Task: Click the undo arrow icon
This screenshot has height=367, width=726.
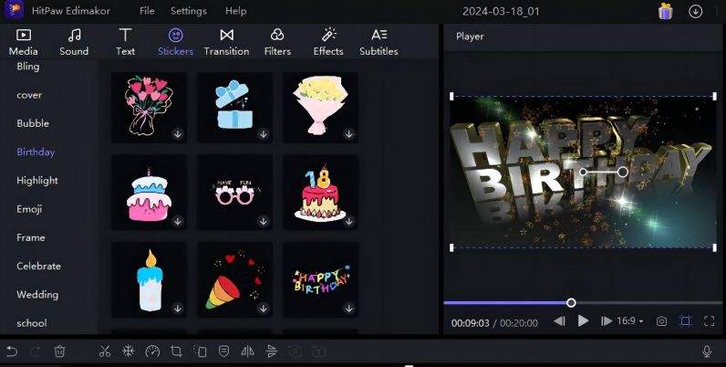Action: click(12, 351)
